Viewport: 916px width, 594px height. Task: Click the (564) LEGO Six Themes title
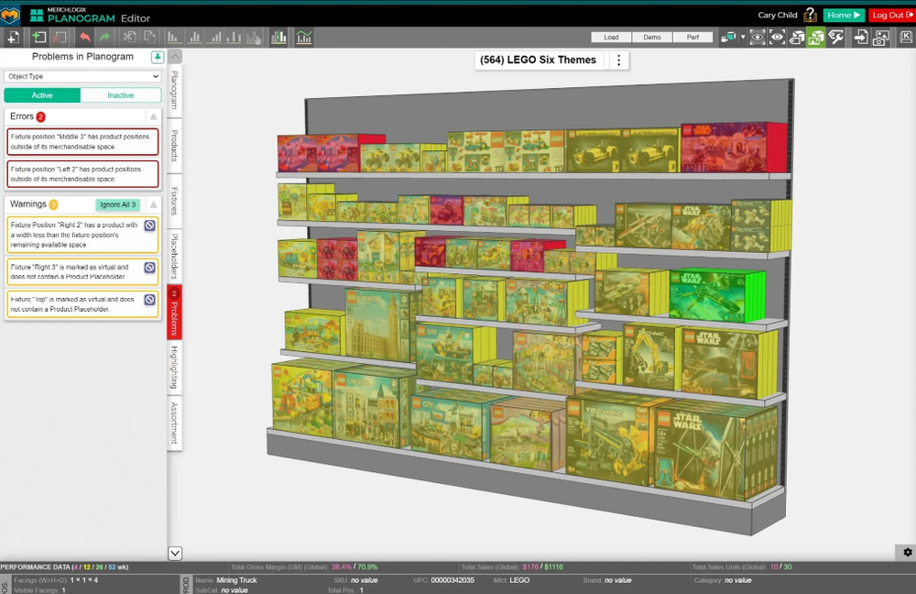[x=538, y=60]
